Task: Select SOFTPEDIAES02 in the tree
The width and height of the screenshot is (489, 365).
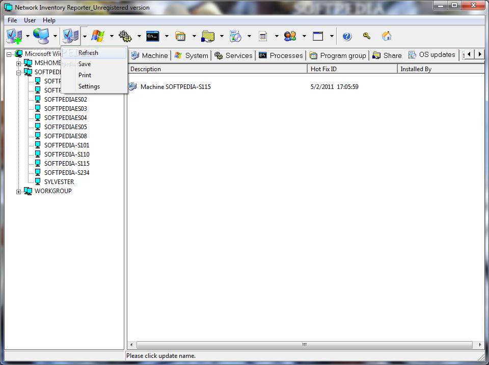Action: tap(66, 100)
